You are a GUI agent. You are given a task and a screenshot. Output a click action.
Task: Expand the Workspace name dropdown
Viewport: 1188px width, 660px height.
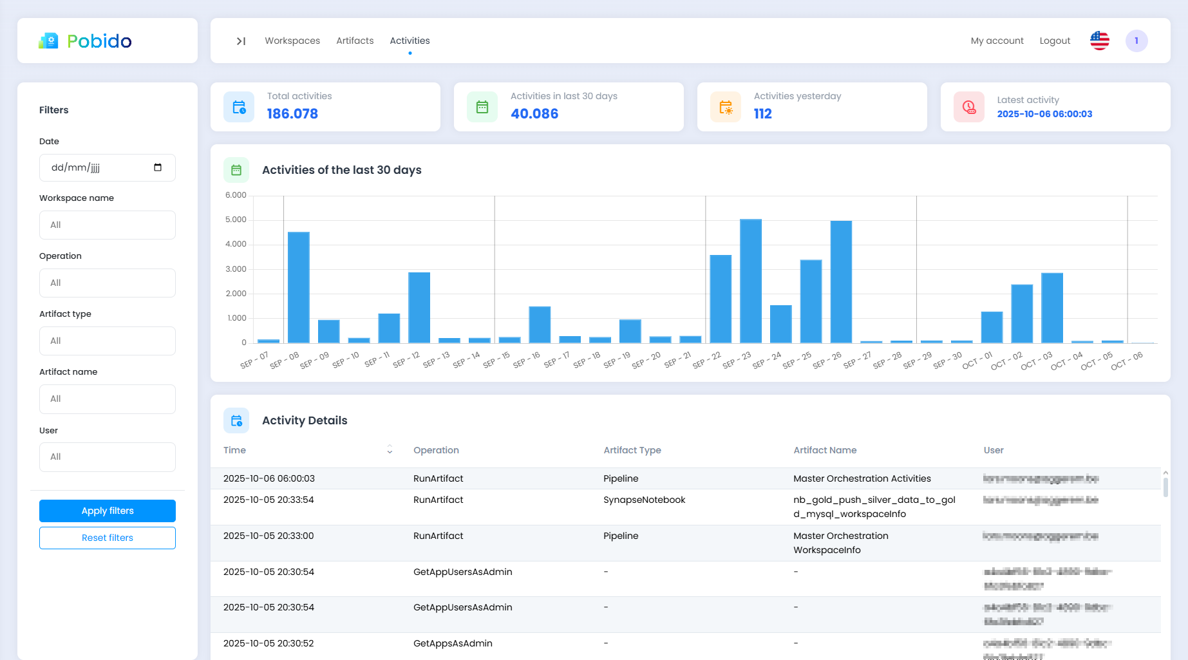[108, 225]
